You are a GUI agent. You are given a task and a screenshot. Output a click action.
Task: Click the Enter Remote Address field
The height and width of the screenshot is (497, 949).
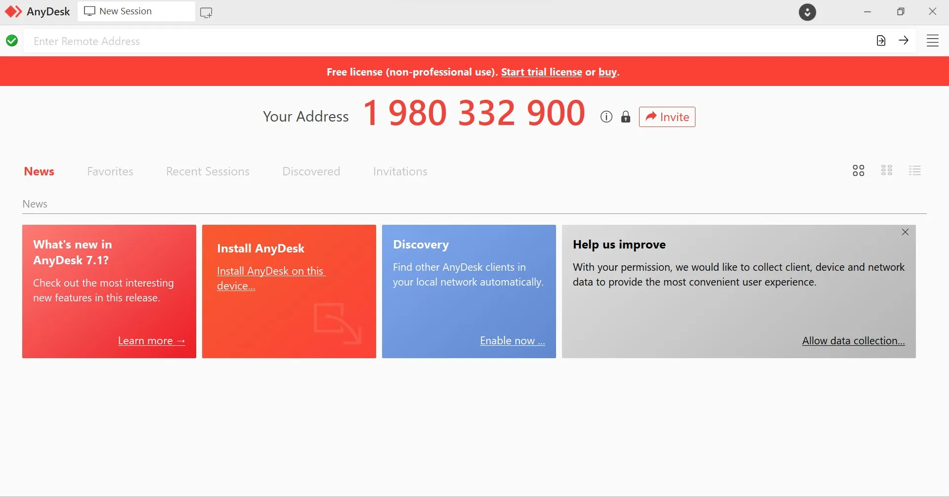point(297,41)
